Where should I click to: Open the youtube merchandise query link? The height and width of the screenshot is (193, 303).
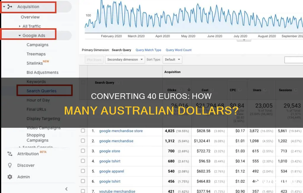pos(117,191)
